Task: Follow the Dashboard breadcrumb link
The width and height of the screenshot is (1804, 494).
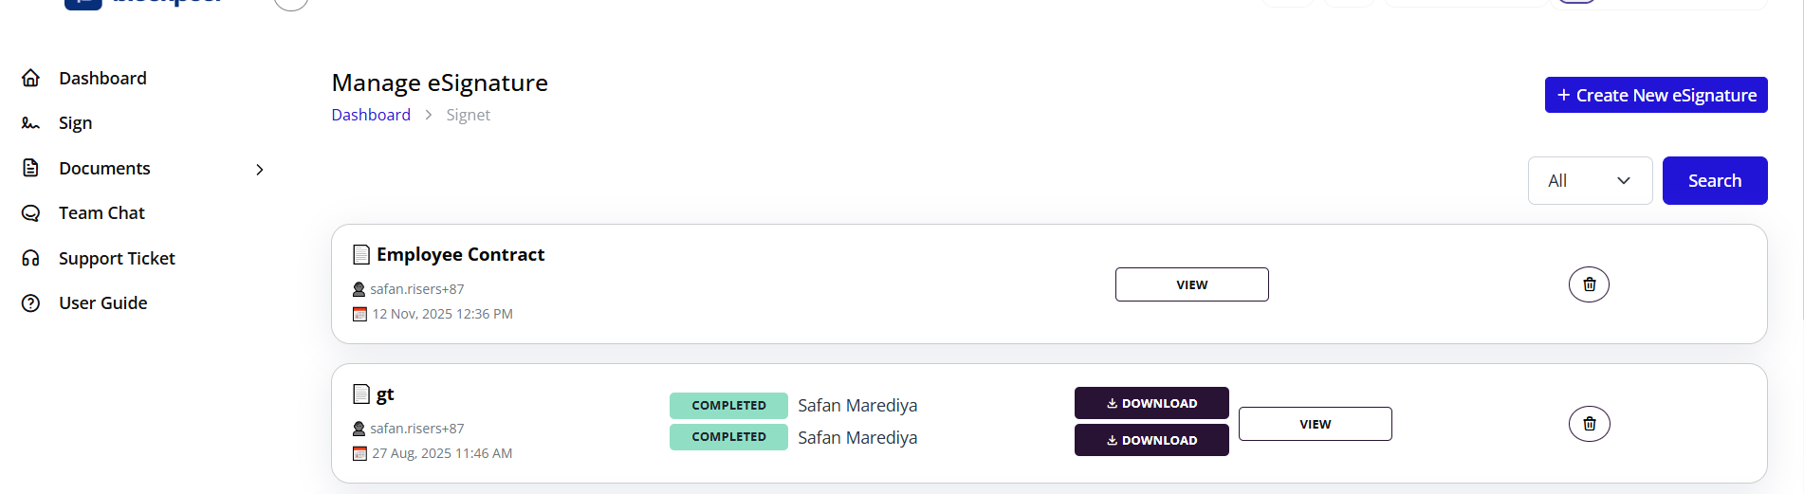Action: coord(371,115)
